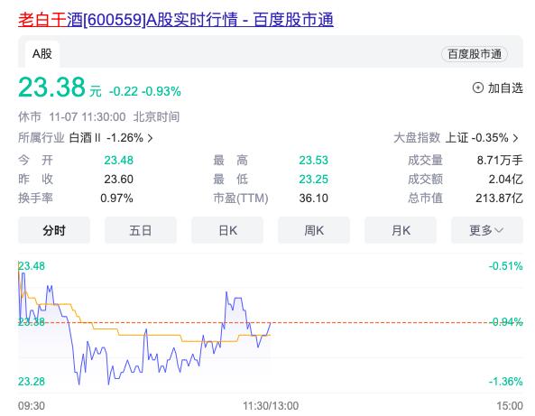Viewport: 535px width, 416px height.
Task: Click the chart axis label -1.36%
Action: coord(505,382)
